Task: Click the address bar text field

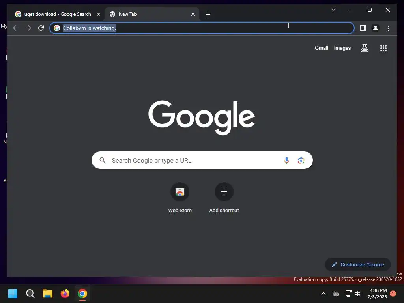Action: tap(202, 28)
